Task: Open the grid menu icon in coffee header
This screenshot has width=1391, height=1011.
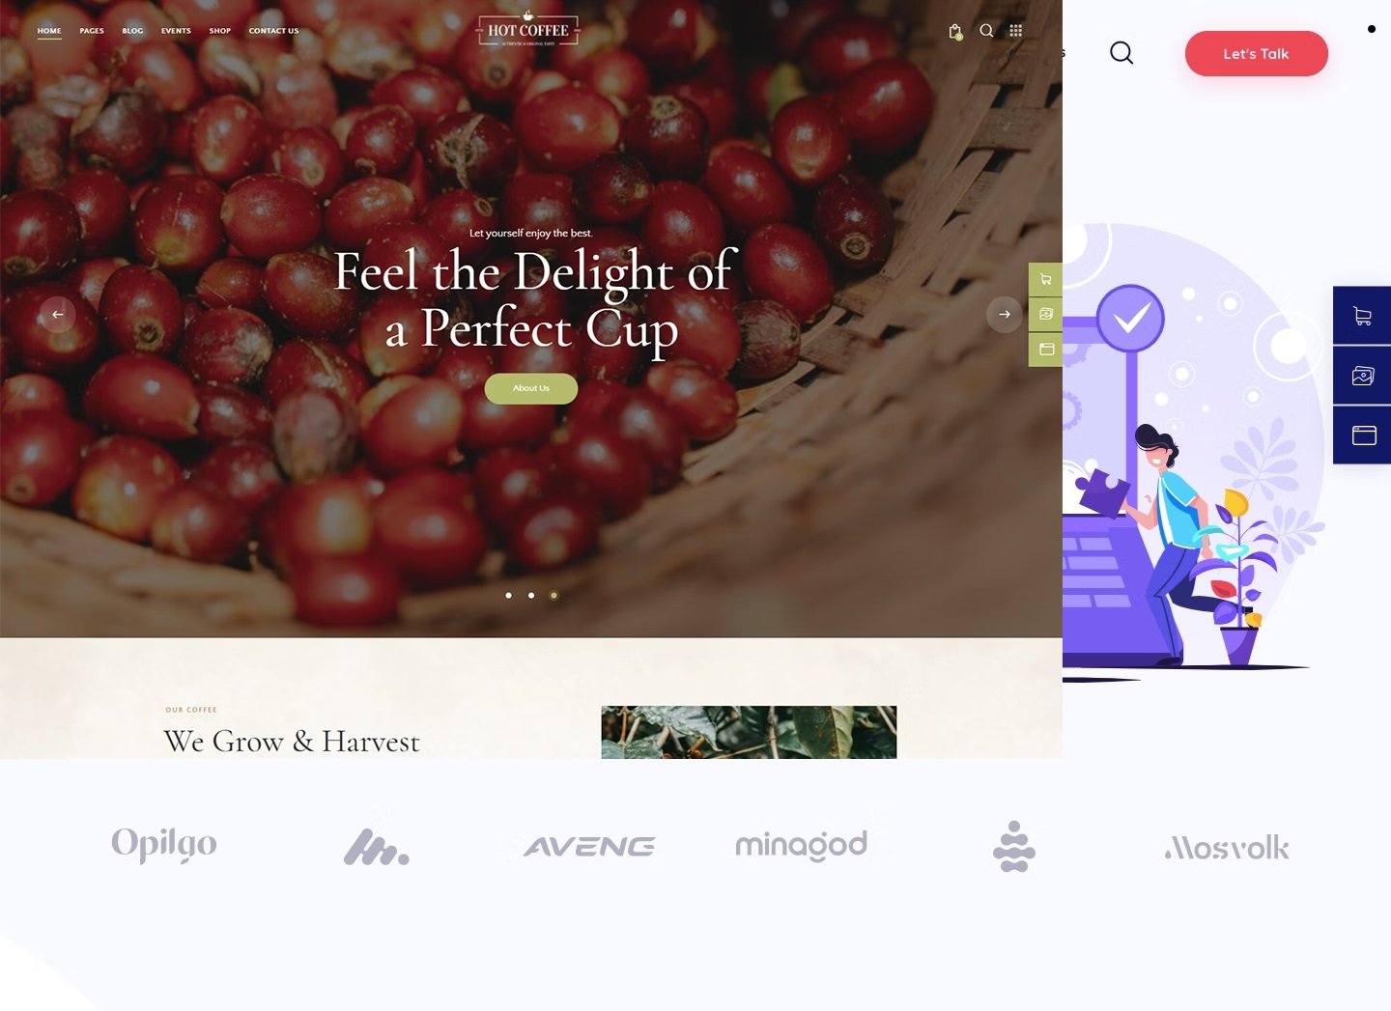Action: 1015,30
